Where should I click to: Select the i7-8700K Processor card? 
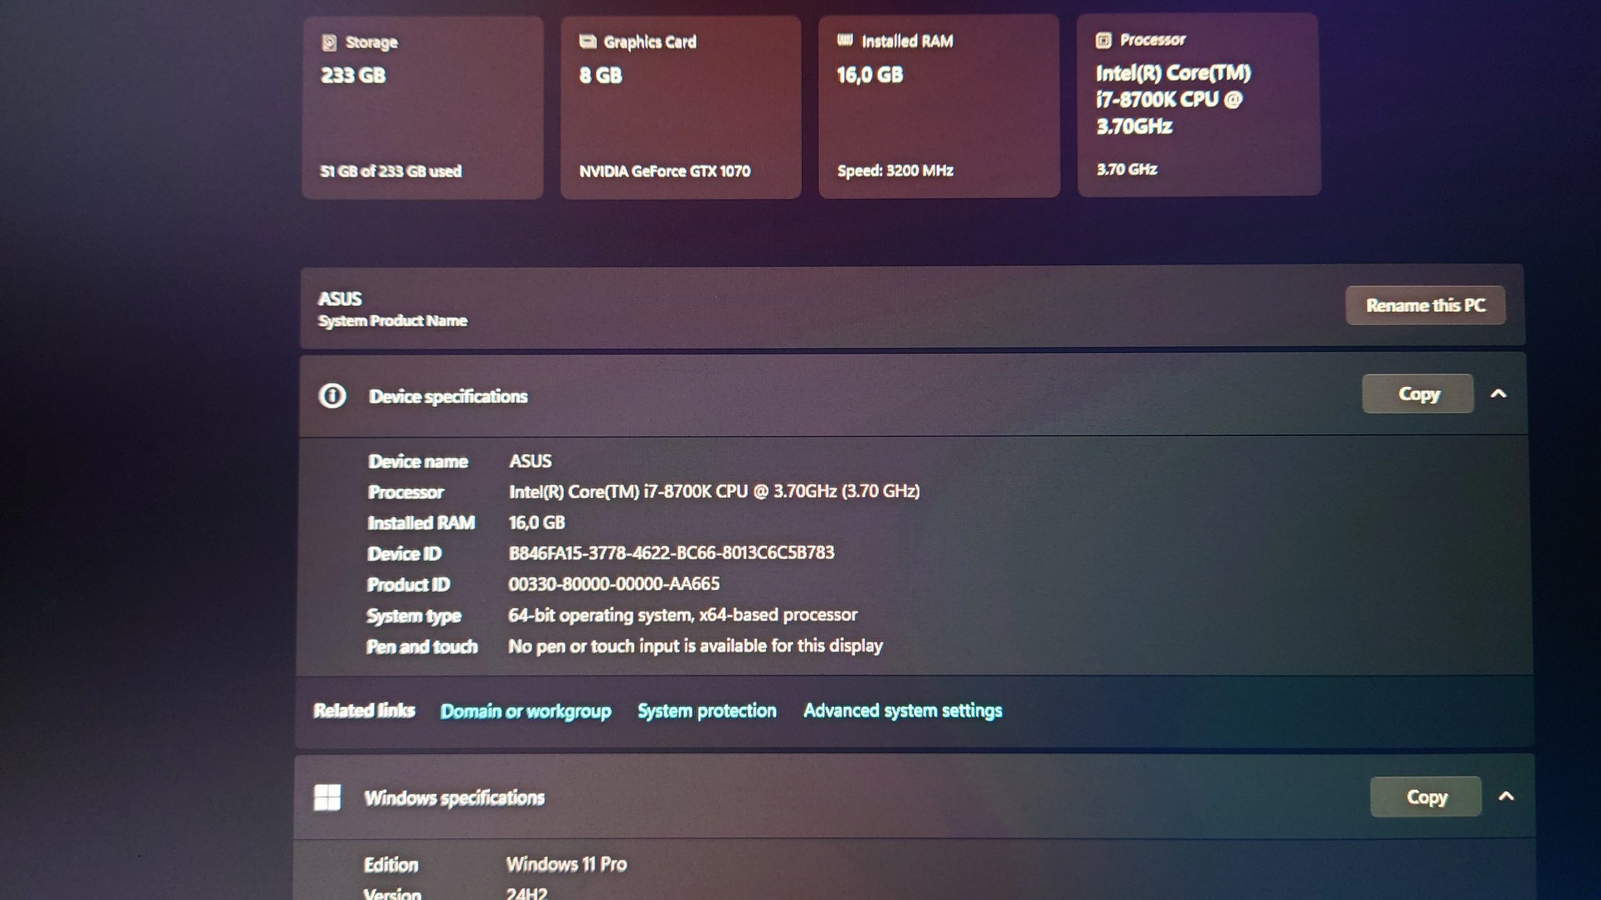(x=1198, y=106)
